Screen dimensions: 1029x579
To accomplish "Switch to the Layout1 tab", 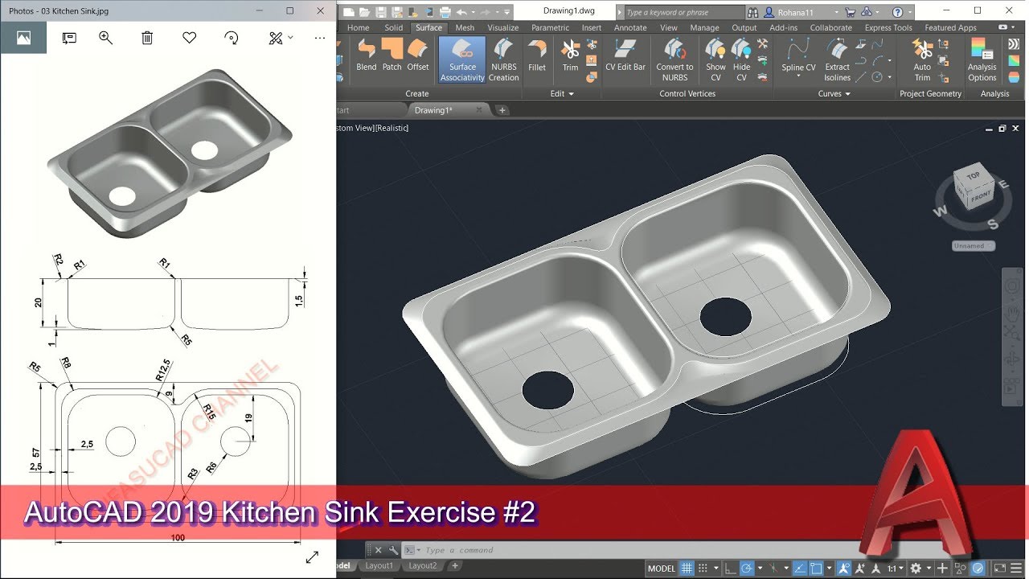I will pyautogui.click(x=379, y=565).
